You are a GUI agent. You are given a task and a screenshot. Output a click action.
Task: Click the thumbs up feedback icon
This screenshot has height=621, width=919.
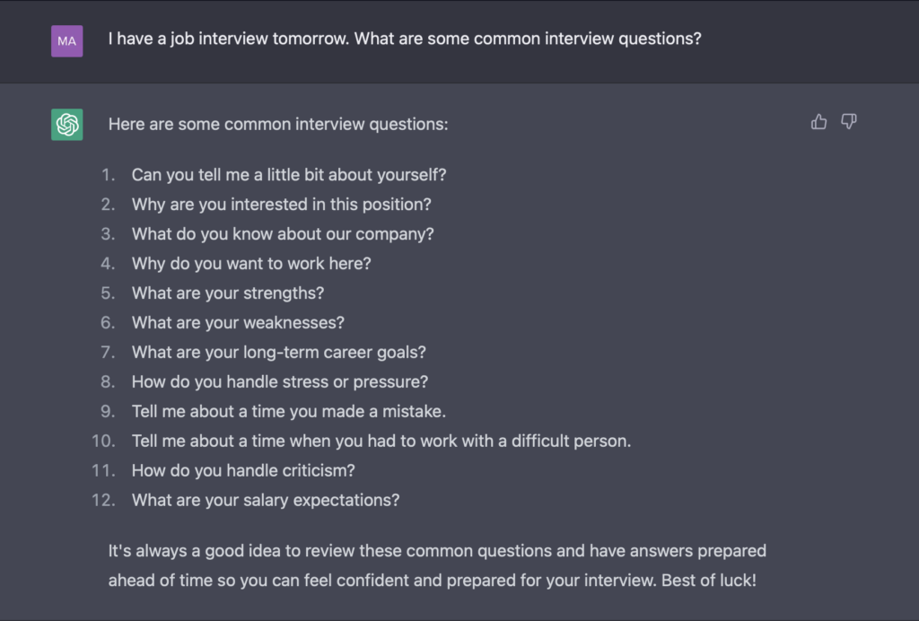818,122
